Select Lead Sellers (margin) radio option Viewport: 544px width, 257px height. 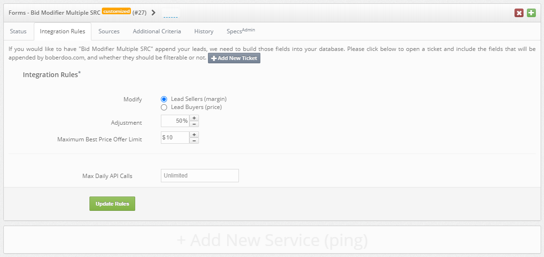pyautogui.click(x=164, y=99)
